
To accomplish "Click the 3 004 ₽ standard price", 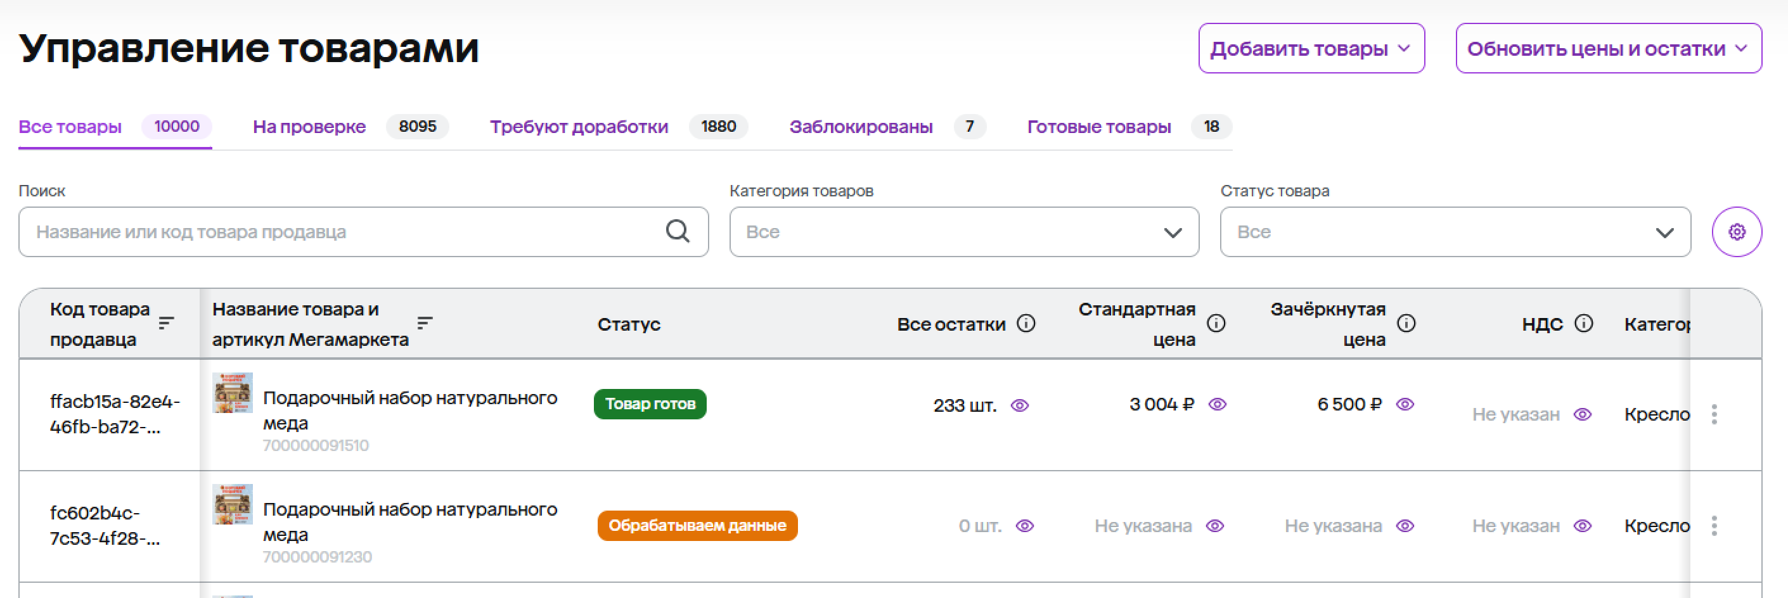I will pos(1161,404).
